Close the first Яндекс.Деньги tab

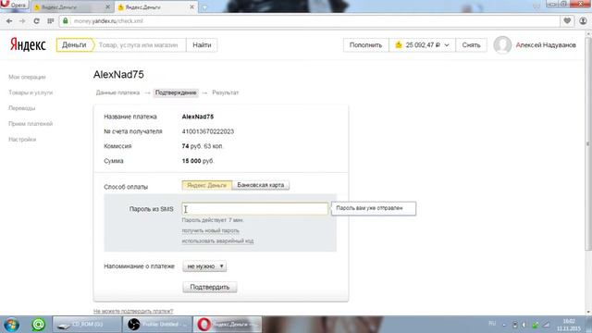[x=107, y=6]
